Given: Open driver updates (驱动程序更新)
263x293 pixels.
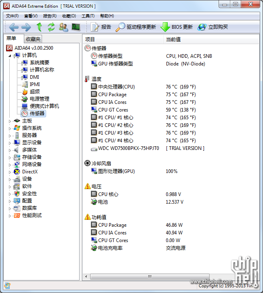Looking at the screenshot, I should click(136, 27).
